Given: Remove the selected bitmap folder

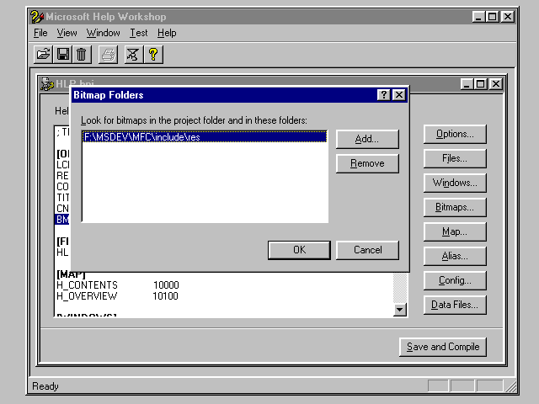Looking at the screenshot, I should pos(367,163).
